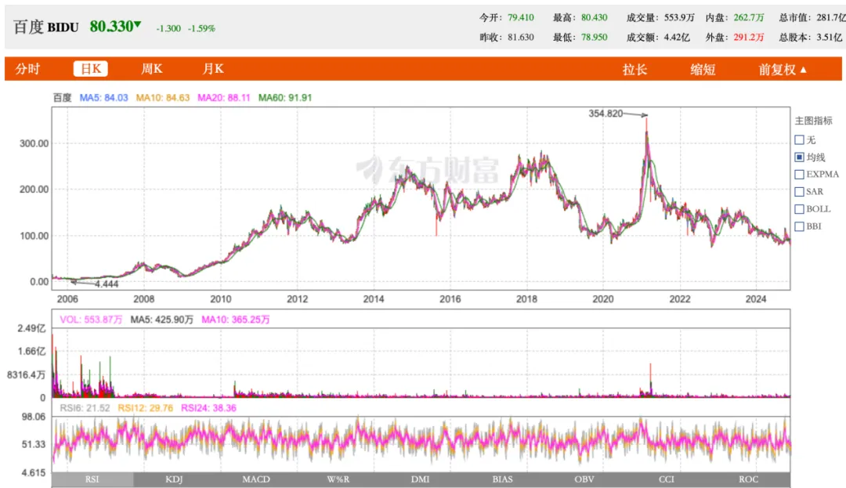Click the RSI12: 29.76 label

pos(145,408)
